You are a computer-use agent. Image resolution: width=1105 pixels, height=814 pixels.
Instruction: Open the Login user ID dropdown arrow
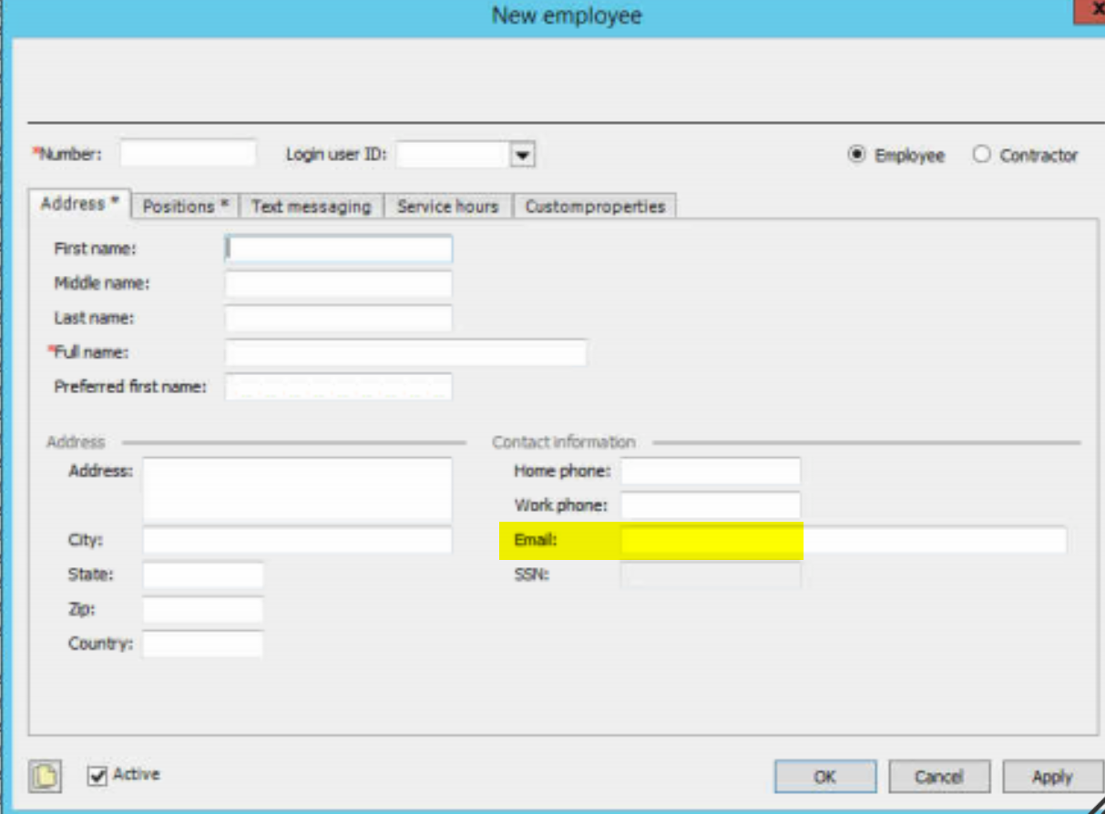tap(521, 155)
